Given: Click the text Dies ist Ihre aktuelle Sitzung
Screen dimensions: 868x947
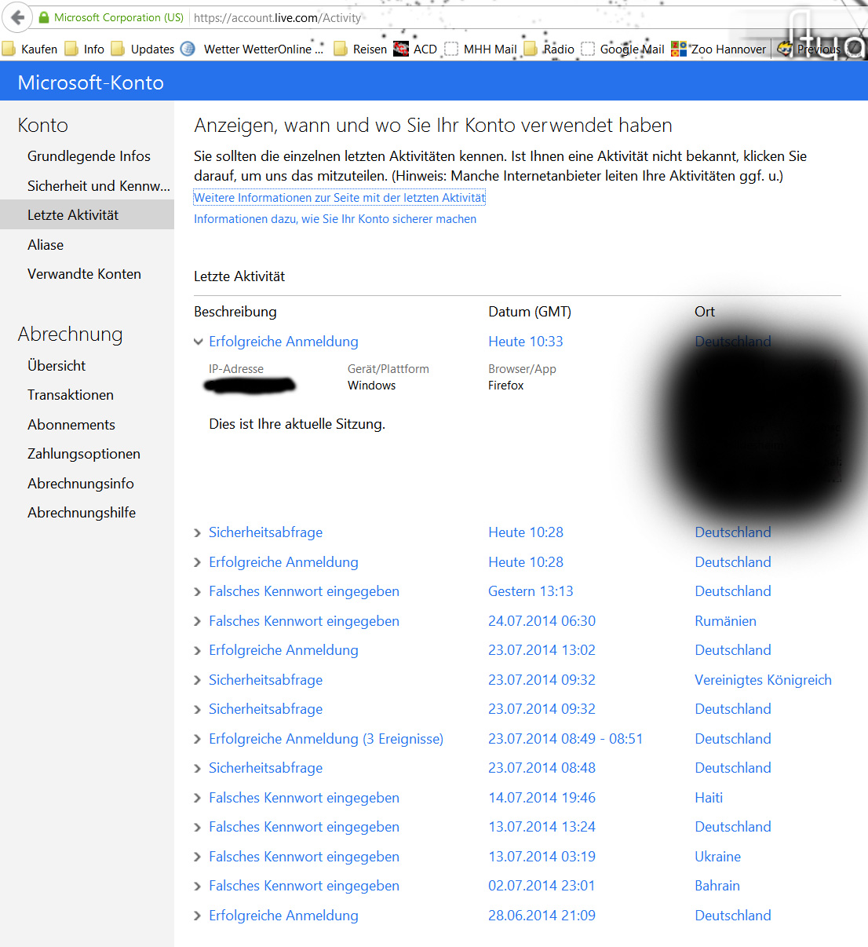Looking at the screenshot, I should pyautogui.click(x=297, y=424).
